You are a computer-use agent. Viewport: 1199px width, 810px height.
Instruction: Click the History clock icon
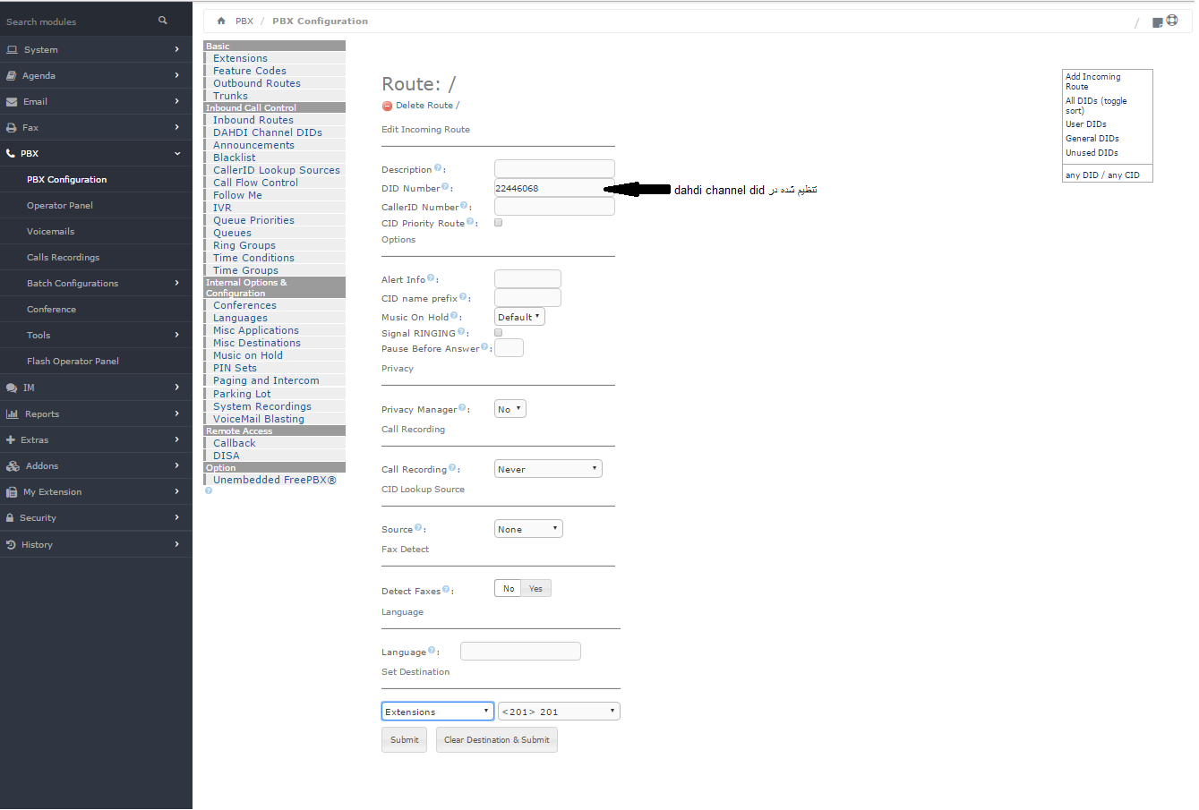point(11,544)
